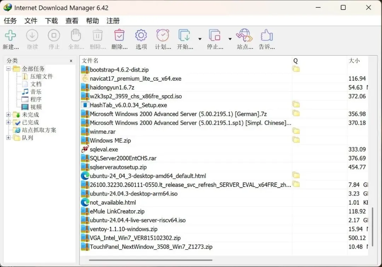The image size is (382, 267).
Task: Select 全部任务 category in tree
Action: (x=33, y=69)
